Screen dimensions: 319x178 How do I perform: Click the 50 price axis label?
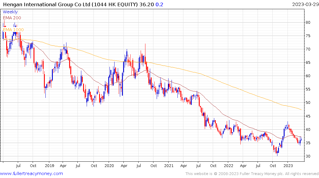[308, 103]
